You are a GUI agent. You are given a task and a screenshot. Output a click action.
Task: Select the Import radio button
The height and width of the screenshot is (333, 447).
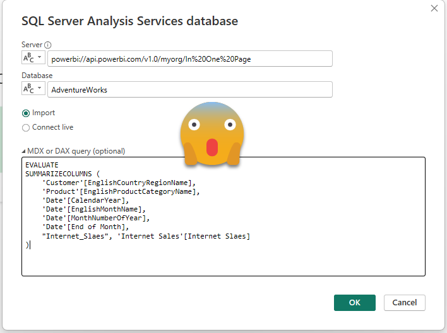point(26,113)
